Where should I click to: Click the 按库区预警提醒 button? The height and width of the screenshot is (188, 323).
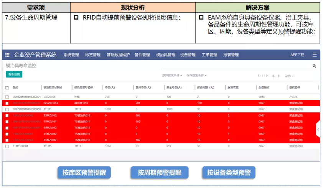(x=84, y=173)
